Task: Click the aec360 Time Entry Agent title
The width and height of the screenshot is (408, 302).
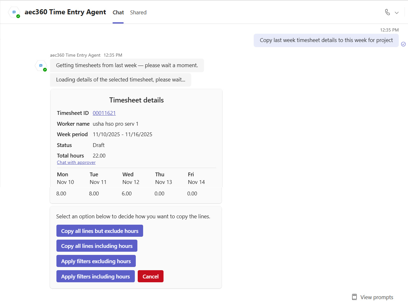Action: pyautogui.click(x=65, y=12)
